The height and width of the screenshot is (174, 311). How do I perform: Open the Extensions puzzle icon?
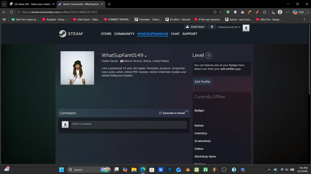[x=264, y=12]
